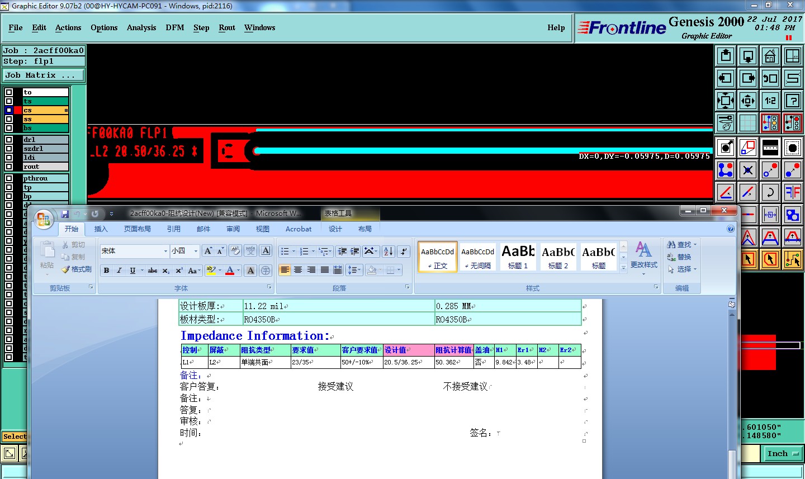Screen dimensions: 805x479
Task: Click the question mark query icon in Genesis
Action: pos(793,101)
